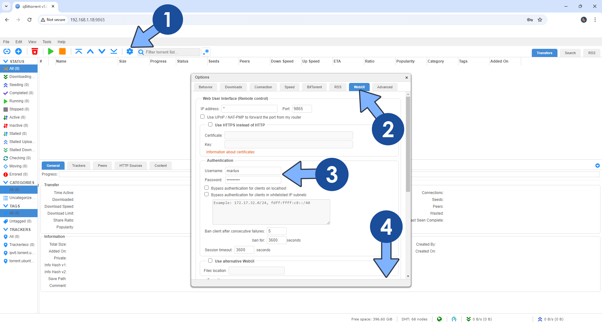This screenshot has height=322, width=602.
Task: Click the browser password key icon
Action: 530,20
